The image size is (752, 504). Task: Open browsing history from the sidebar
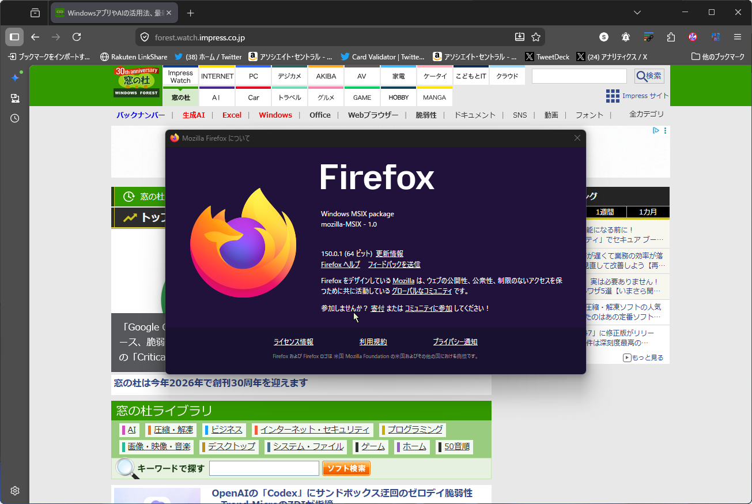point(15,118)
